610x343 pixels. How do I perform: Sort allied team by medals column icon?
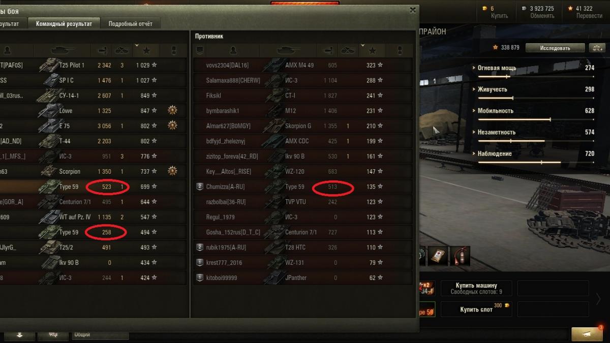point(173,50)
